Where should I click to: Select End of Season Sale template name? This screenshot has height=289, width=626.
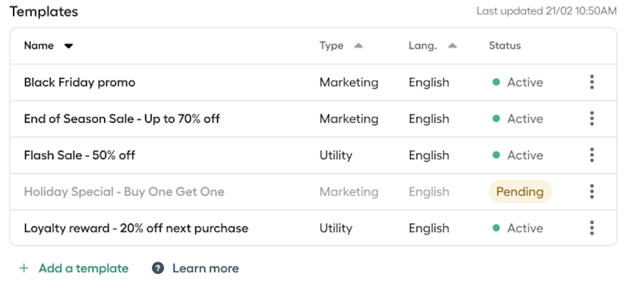[x=122, y=119]
